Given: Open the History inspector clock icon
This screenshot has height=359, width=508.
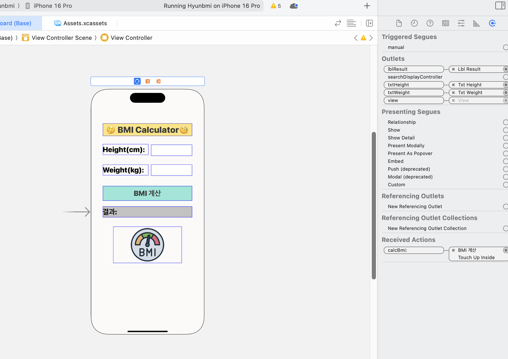Looking at the screenshot, I should (414, 23).
